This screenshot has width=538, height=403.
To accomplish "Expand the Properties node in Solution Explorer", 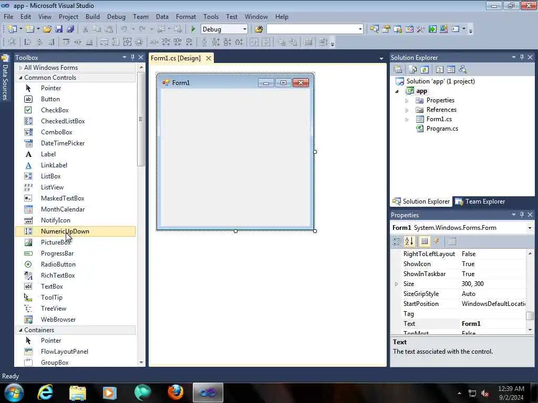I will [407, 101].
